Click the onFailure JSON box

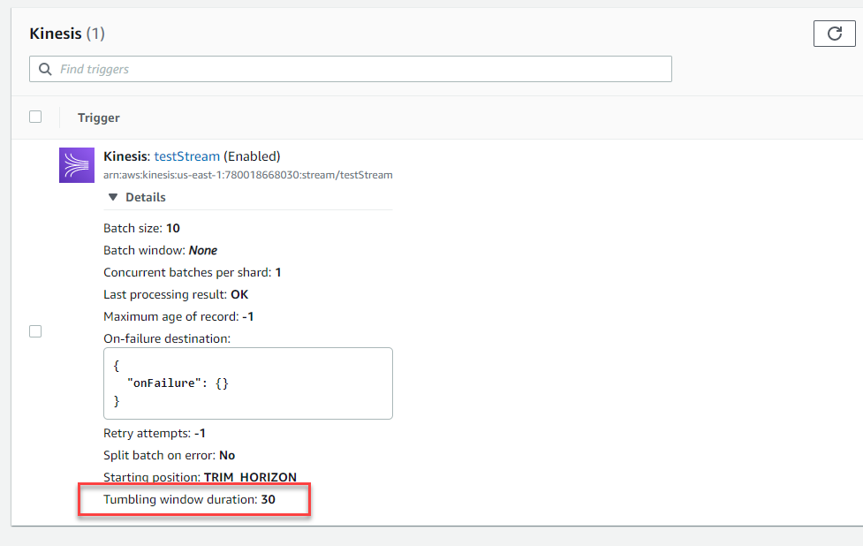247,383
